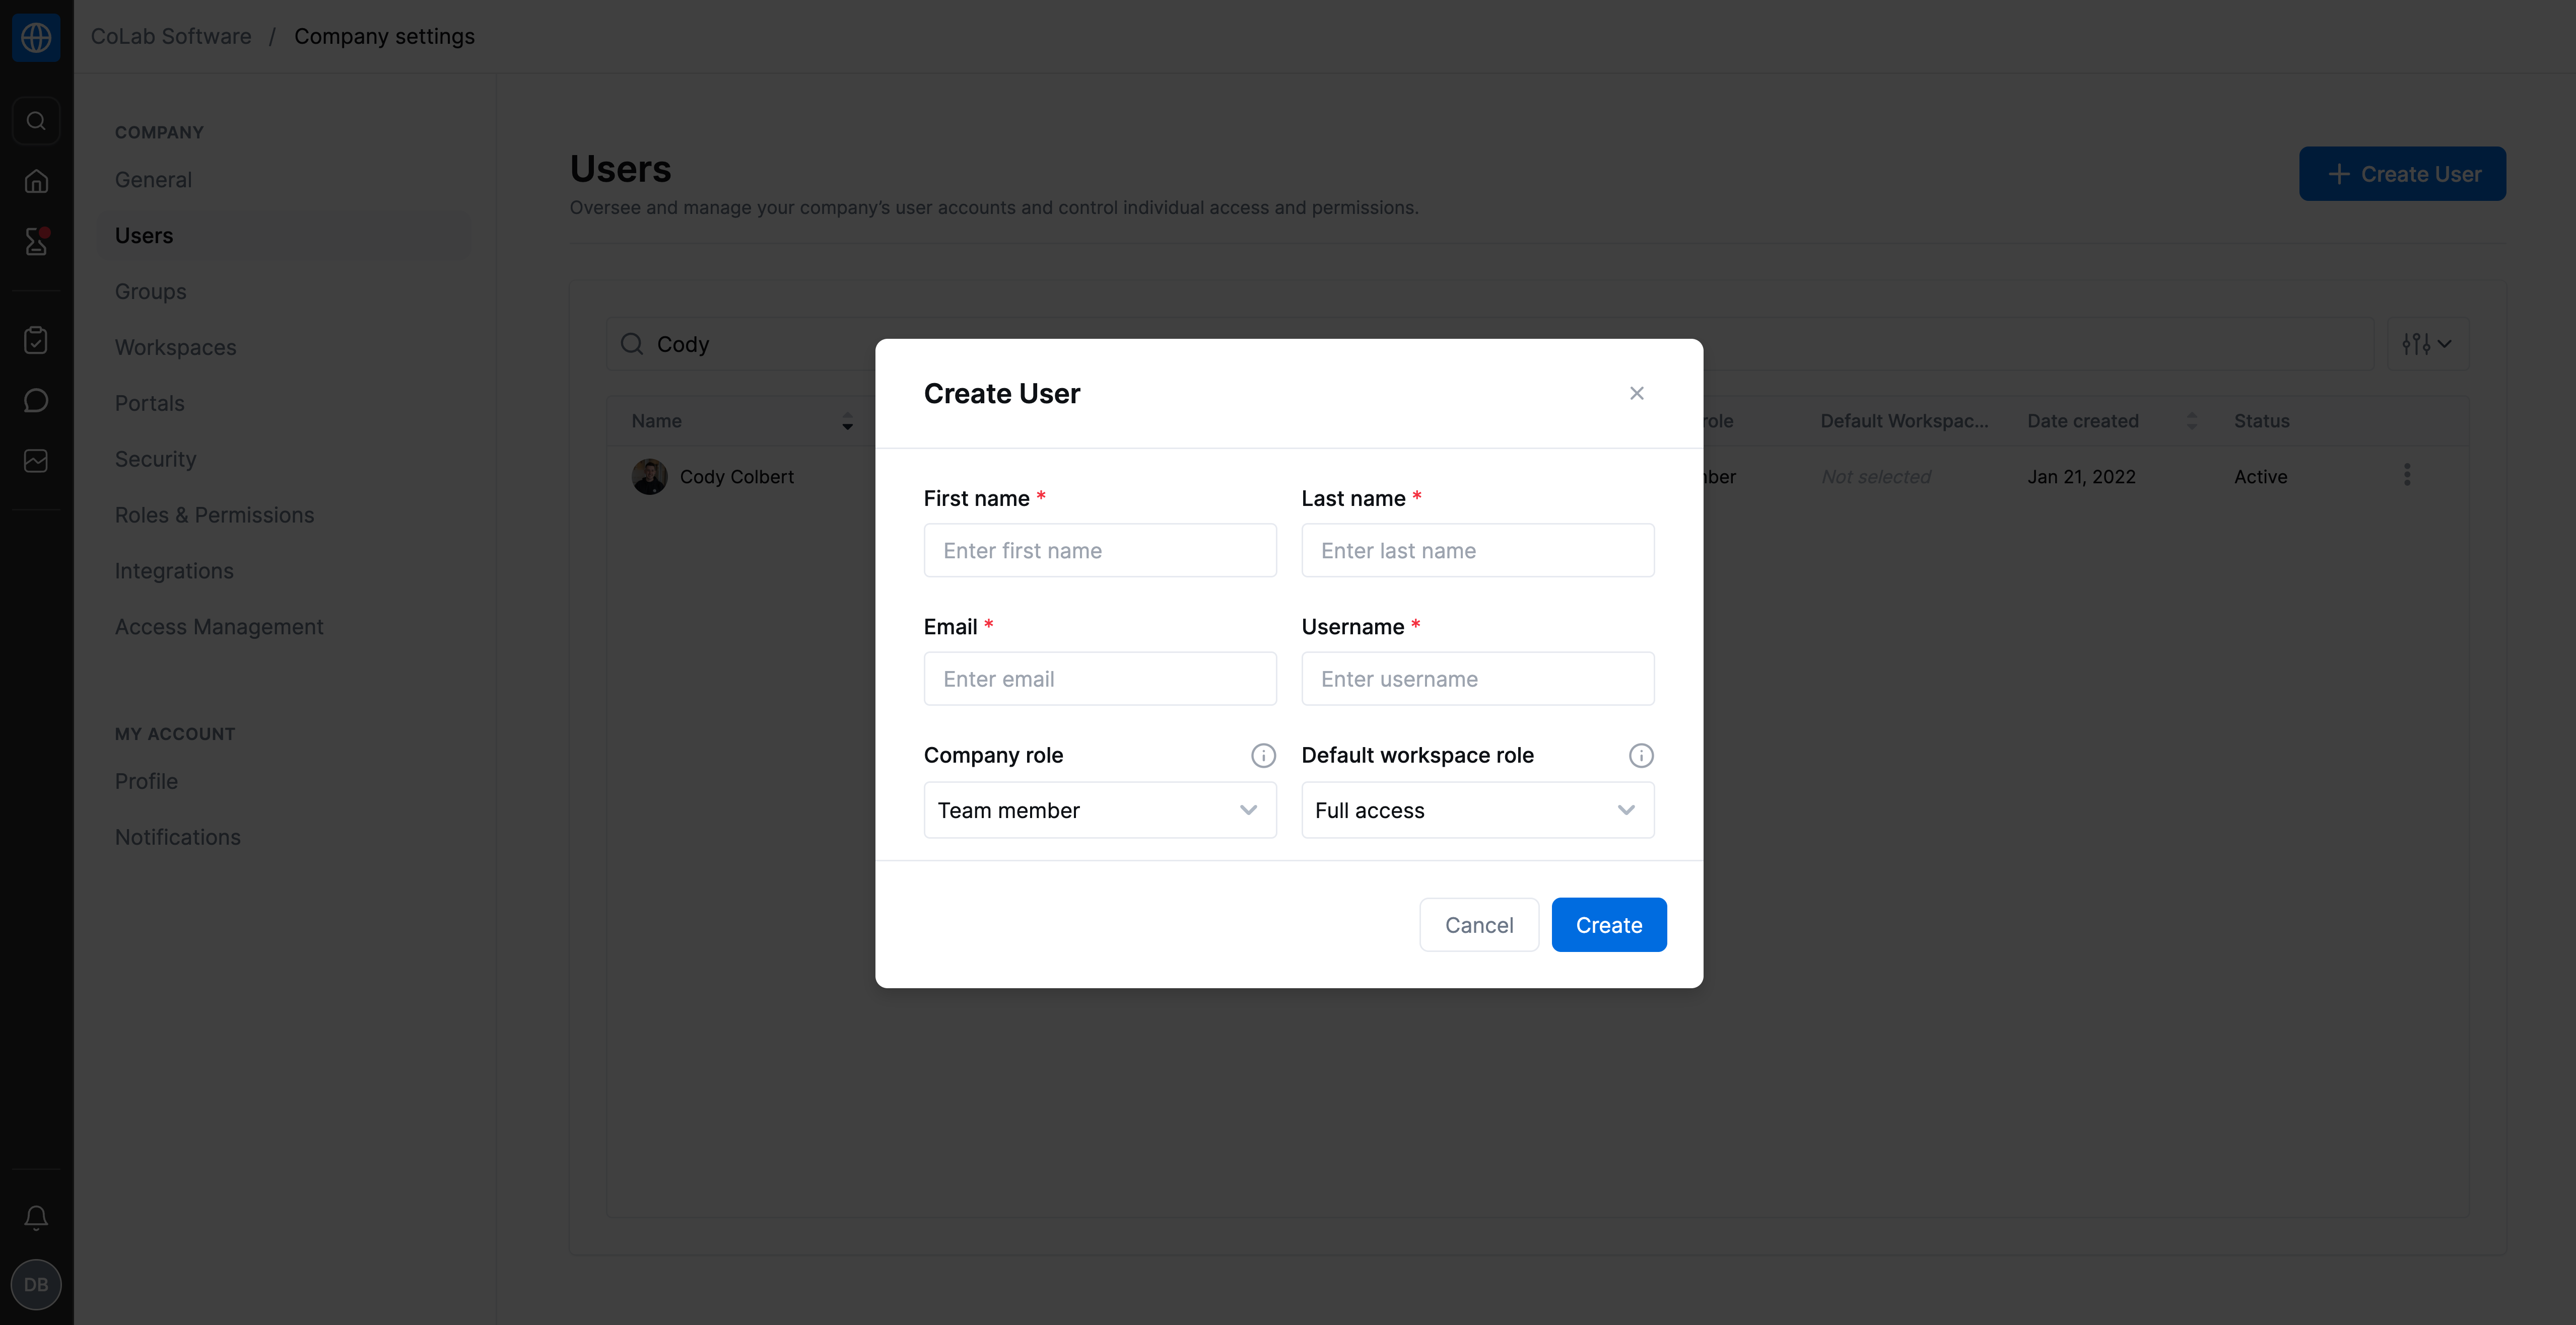
Task: Show Company role info tooltip icon
Action: click(1263, 756)
